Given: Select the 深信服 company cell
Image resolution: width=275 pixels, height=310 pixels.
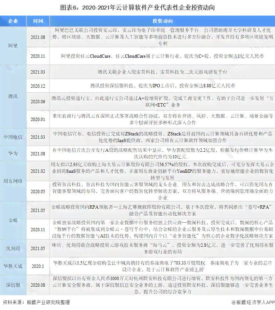Looking at the screenshot, I should tap(13, 285).
